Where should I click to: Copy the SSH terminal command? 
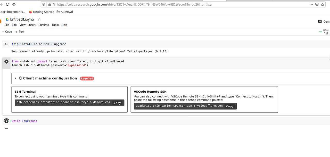coord(117,103)
